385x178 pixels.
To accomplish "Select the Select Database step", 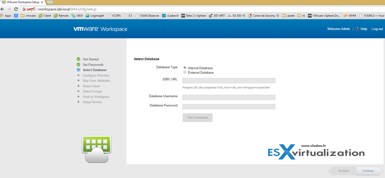I will pos(95,70).
